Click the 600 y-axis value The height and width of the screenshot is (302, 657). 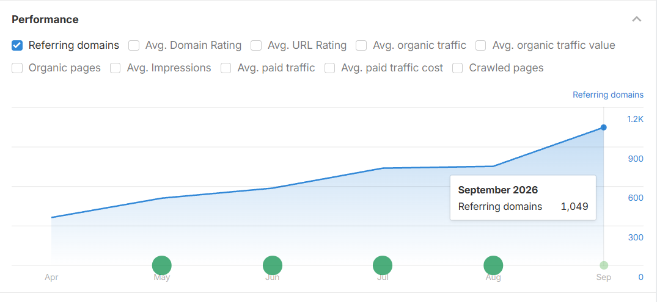click(x=636, y=198)
